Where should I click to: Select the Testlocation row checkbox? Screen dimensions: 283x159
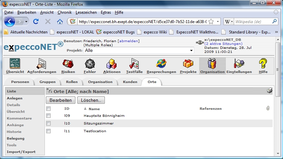(48, 131)
